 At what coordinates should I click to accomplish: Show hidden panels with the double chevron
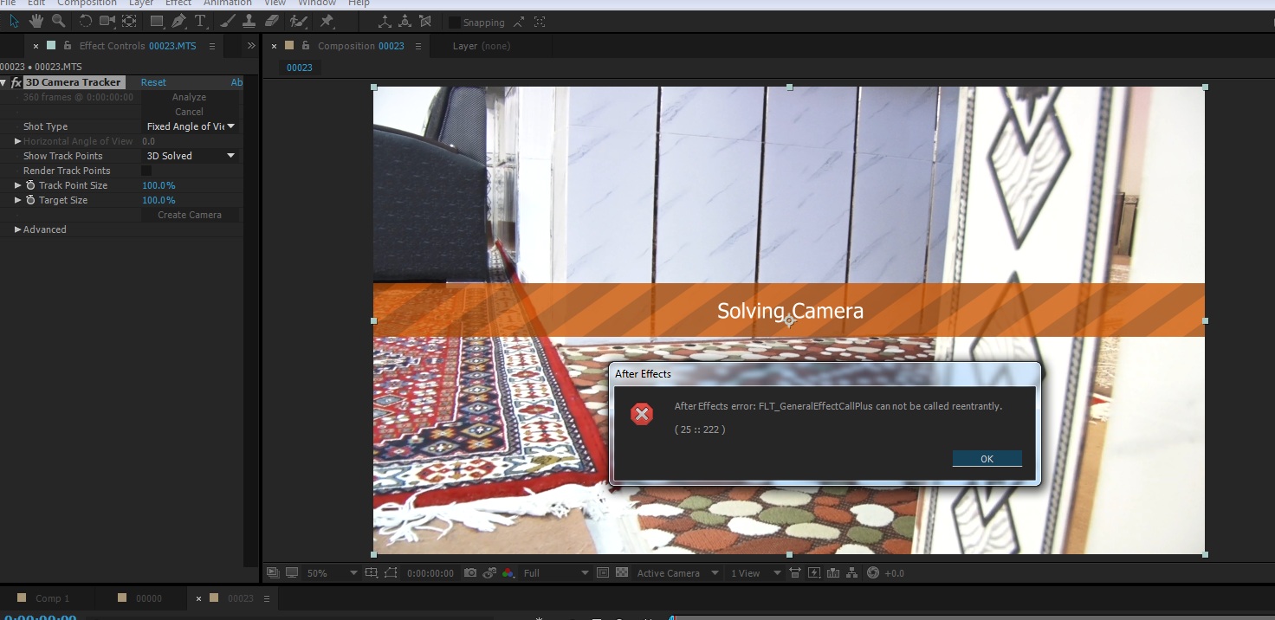251,46
